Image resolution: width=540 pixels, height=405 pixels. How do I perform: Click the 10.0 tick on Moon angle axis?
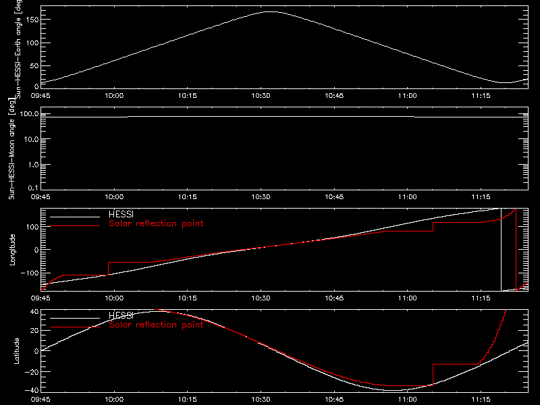(x=32, y=140)
